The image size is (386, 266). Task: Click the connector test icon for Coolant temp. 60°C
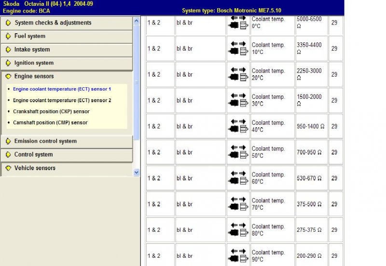(238, 178)
